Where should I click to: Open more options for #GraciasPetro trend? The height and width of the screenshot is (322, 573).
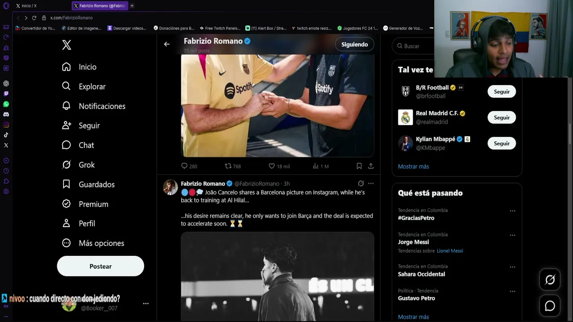(x=513, y=211)
